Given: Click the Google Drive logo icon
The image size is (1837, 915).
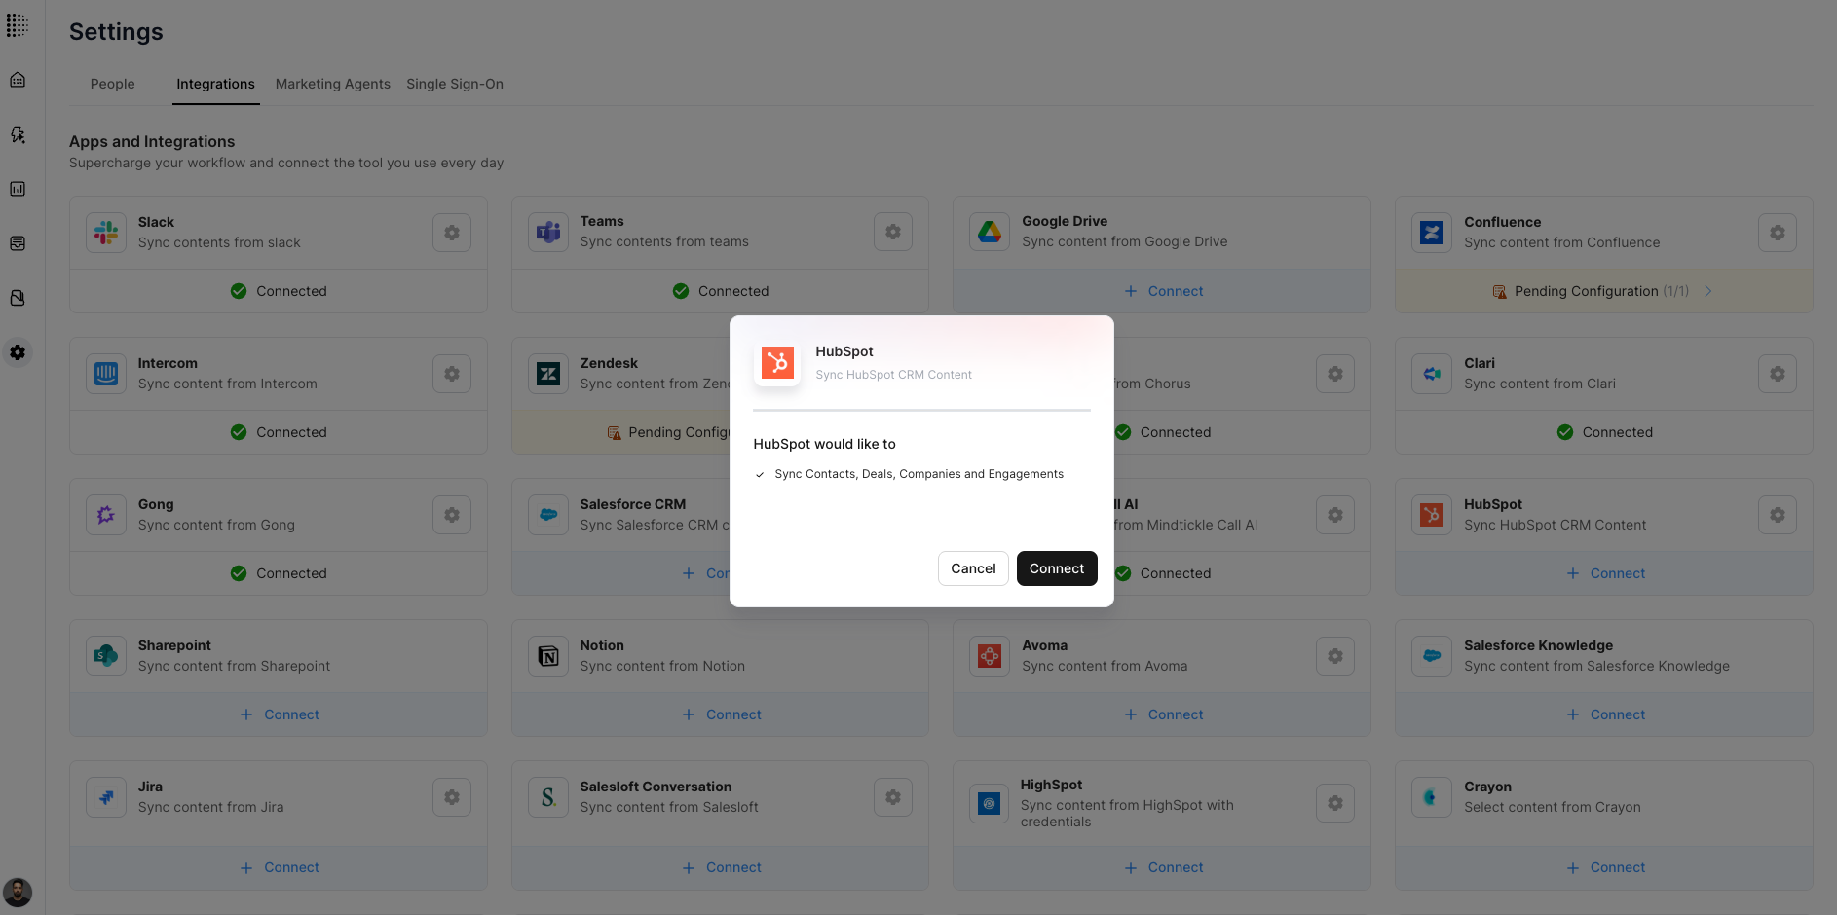Looking at the screenshot, I should pyautogui.click(x=990, y=232).
